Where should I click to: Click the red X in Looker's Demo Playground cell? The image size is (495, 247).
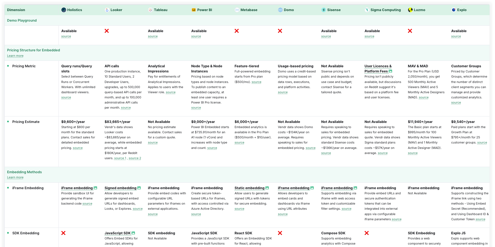[107, 31]
